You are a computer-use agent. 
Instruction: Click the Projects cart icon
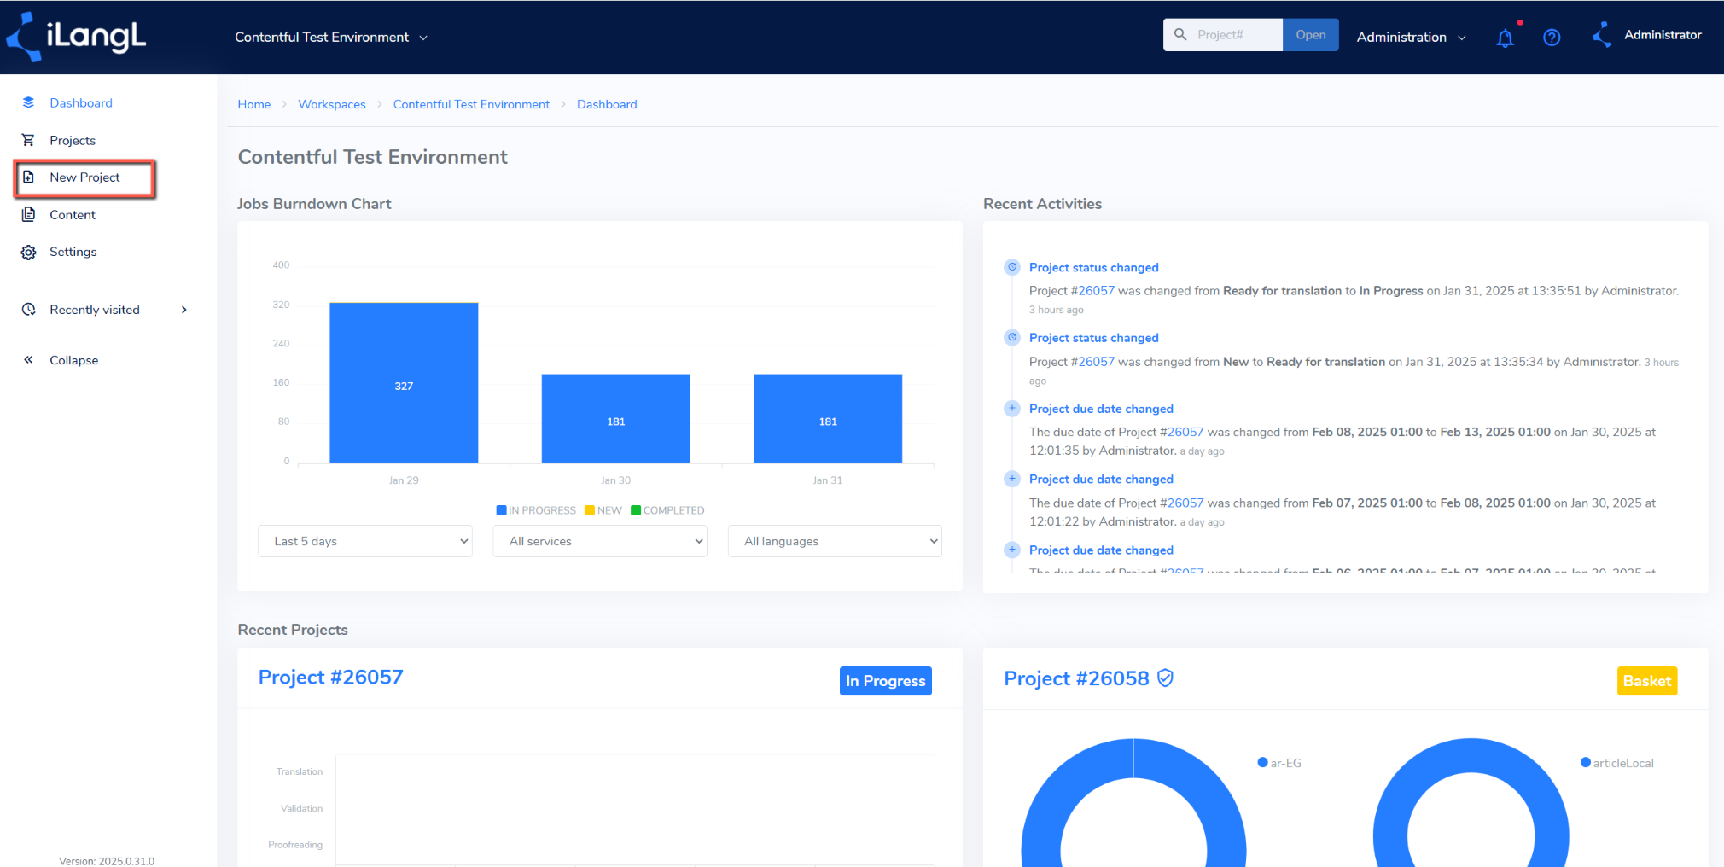[28, 140]
